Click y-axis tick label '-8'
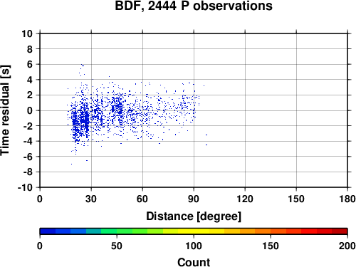Screen dimensions: 356x267 [28, 172]
